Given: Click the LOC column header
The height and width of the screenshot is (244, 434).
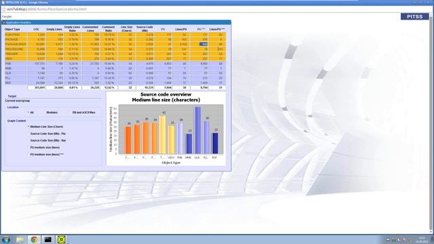Looking at the screenshot, I should pyautogui.click(x=36, y=29).
